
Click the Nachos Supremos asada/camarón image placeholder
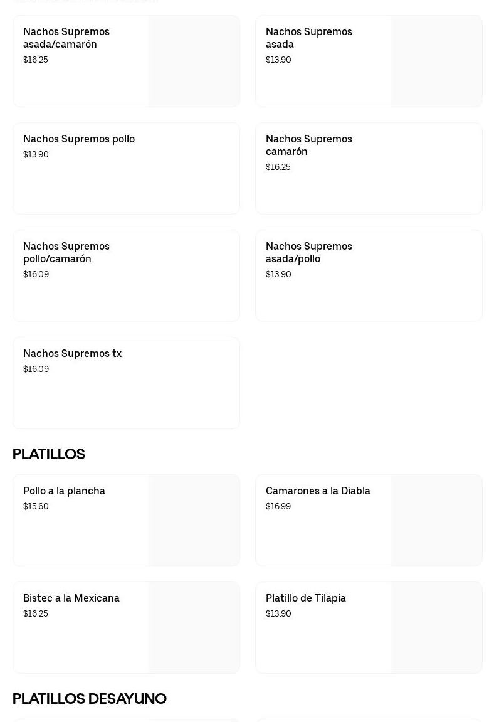tap(194, 61)
